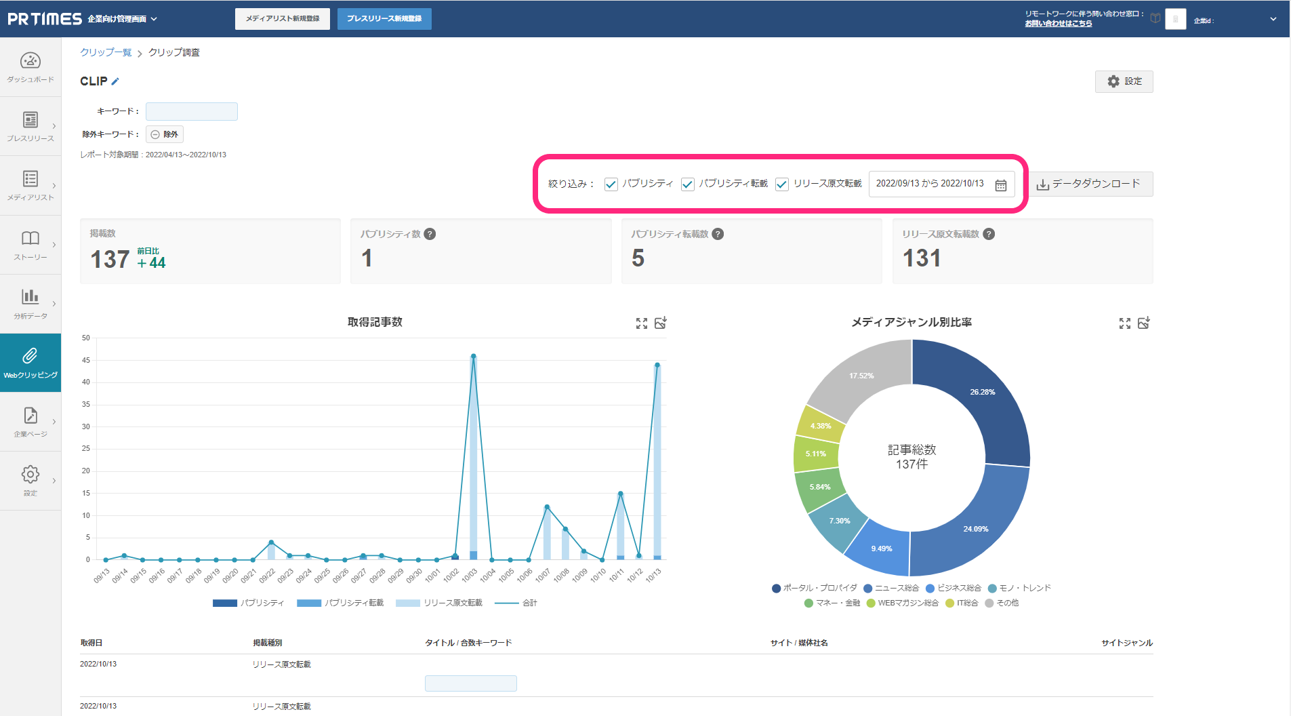Viewport: 1291px width, 716px height.
Task: Open the Press Release sidebar icon
Action: tap(30, 120)
